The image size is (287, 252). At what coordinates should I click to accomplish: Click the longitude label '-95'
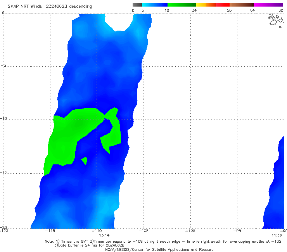click(237, 231)
